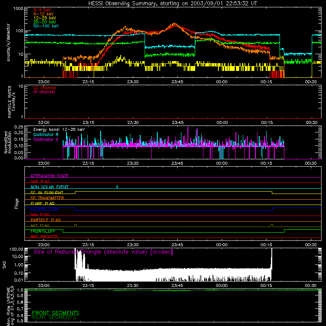Image resolution: width=326 pixels, height=326 pixels.
Task: Click the Mon. Rate LIVETIME axis label
Action: click(x=10, y=306)
